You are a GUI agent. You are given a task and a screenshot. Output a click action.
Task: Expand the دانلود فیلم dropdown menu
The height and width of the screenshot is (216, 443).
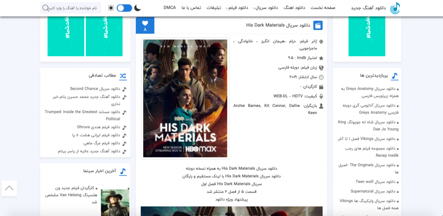[x=237, y=8]
